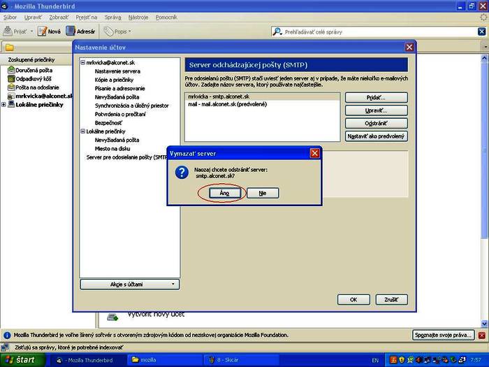
Task: Click the Pridať... button
Action: (x=376, y=98)
